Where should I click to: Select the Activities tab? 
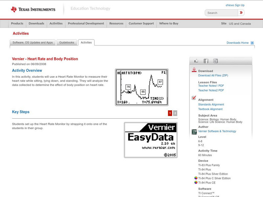86,42
